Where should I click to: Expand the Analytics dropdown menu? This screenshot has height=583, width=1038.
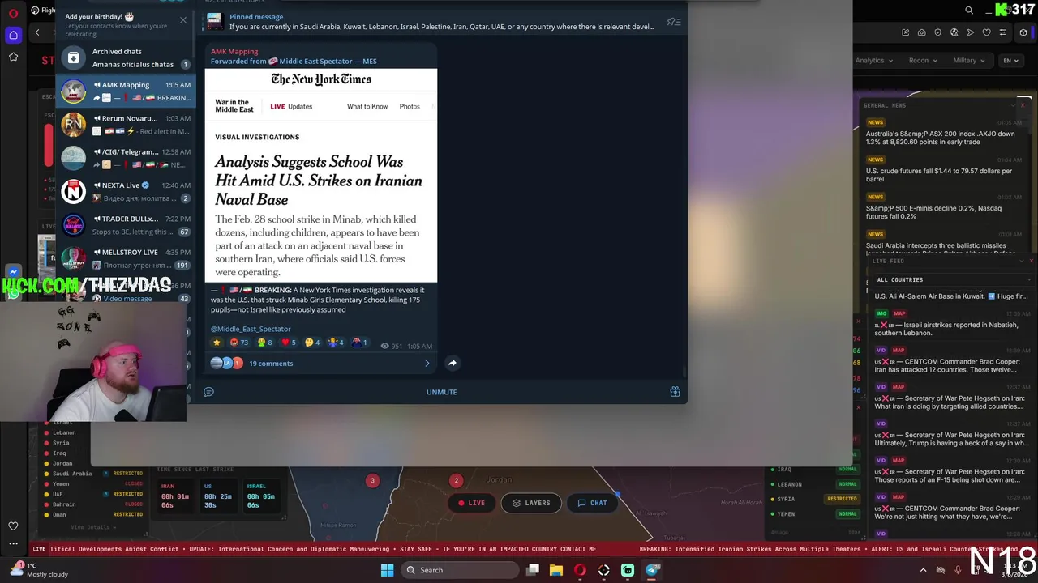(x=873, y=60)
